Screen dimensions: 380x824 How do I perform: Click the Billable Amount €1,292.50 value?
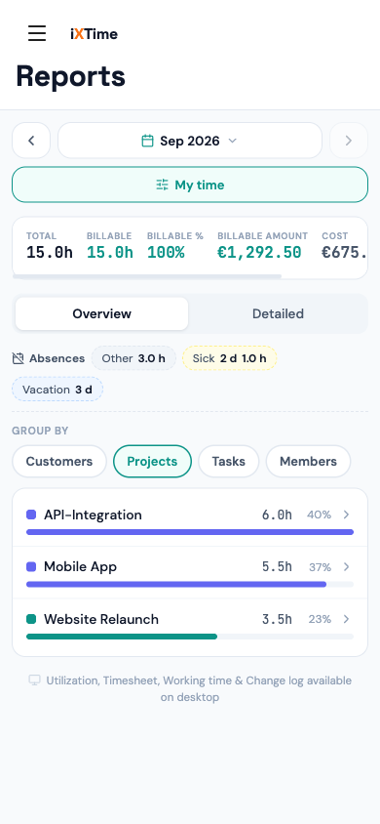(259, 253)
